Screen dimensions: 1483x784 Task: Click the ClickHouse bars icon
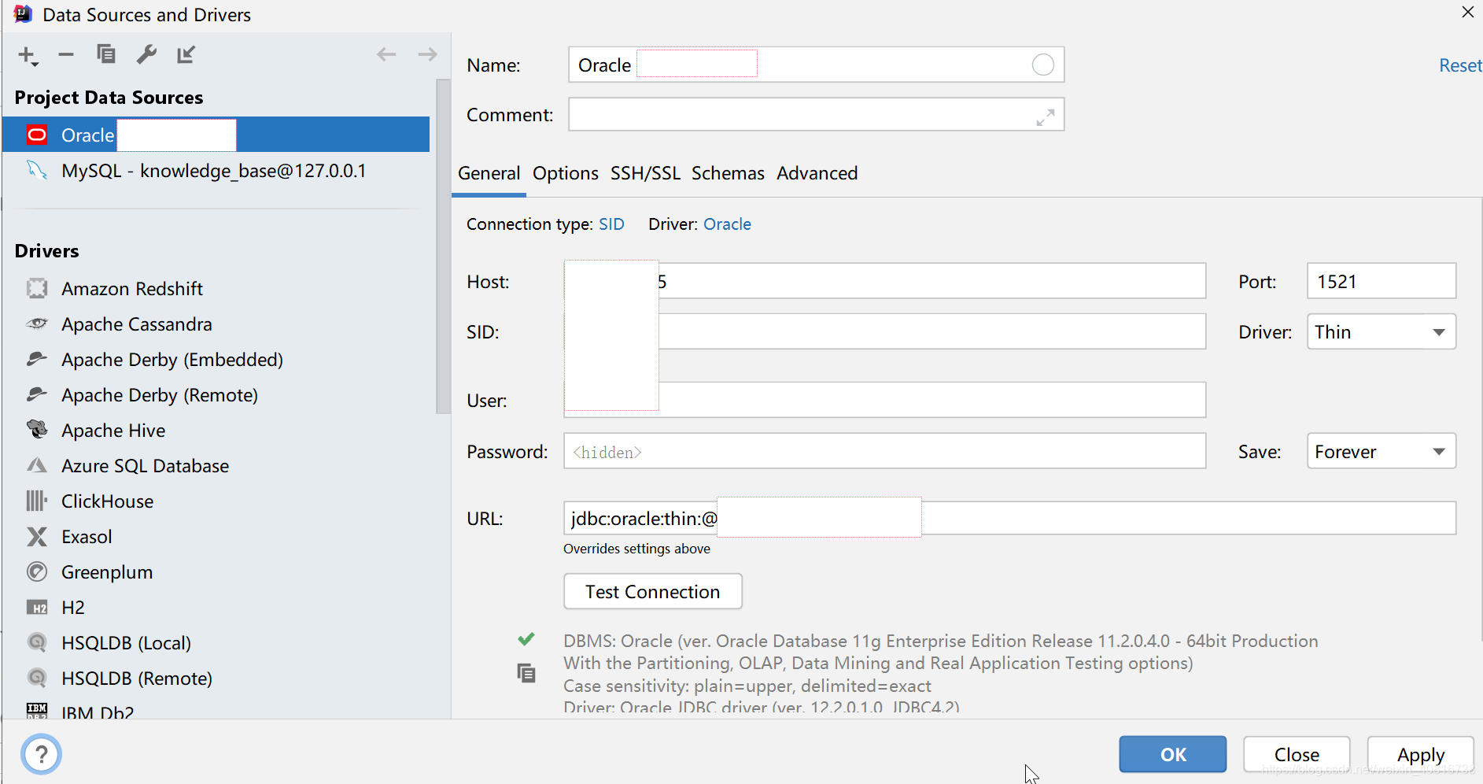(37, 501)
